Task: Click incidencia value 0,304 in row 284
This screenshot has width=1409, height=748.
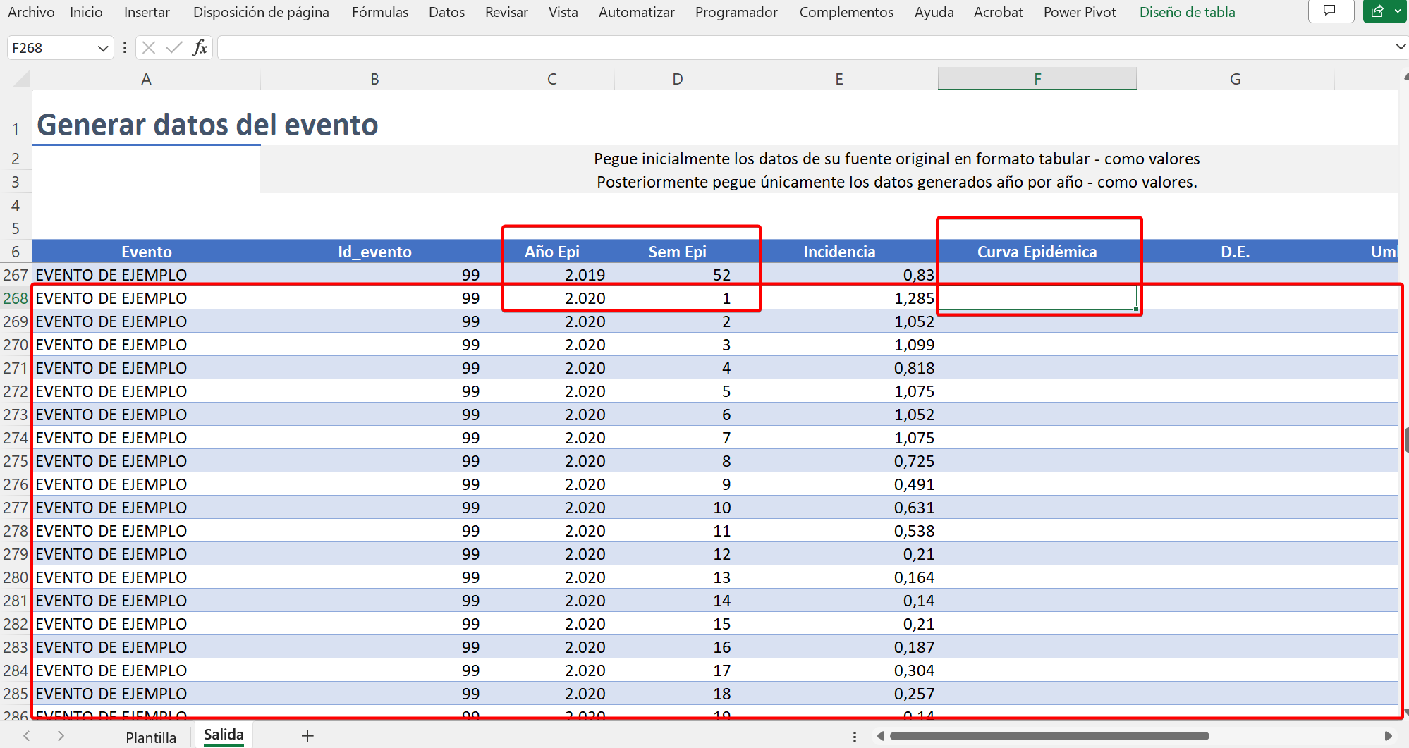Action: tap(914, 670)
